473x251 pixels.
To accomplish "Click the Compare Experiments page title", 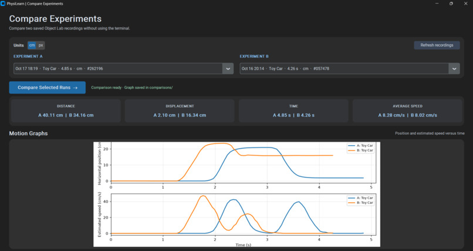I will pyautogui.click(x=55, y=19).
